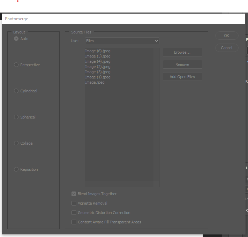Select Image.jpeg at the list bottom
248x237 pixels.
coord(95,83)
